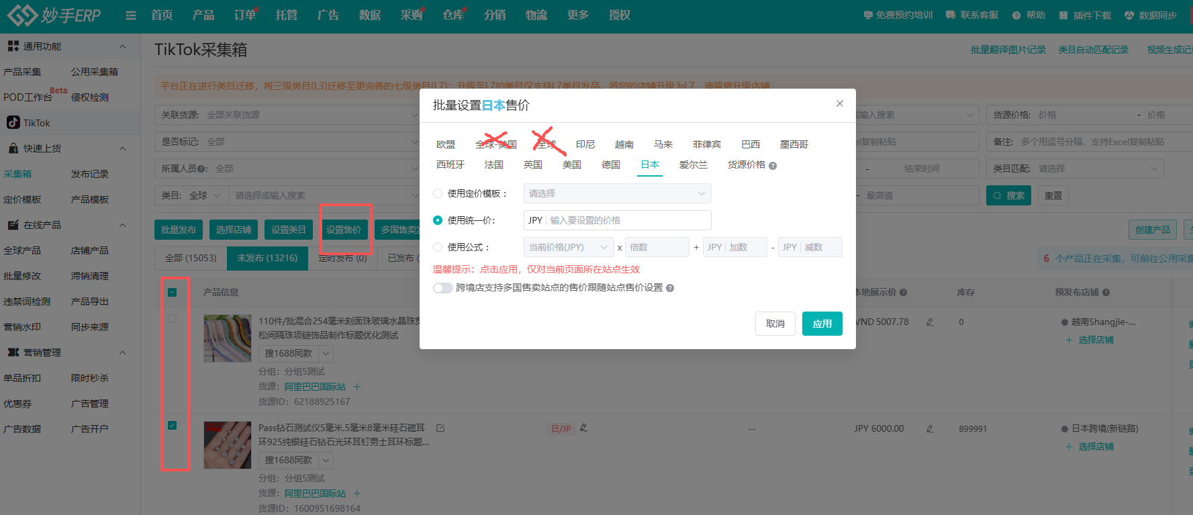Open the 当前价格(JPY) formula dropdown

pyautogui.click(x=568, y=247)
